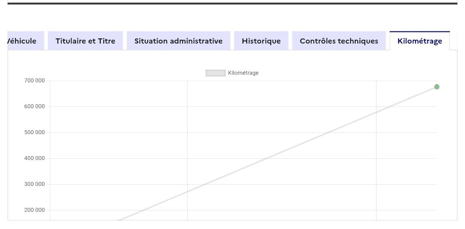The height and width of the screenshot is (229, 465).
Task: Open the Situation administrative tab
Action: [178, 41]
